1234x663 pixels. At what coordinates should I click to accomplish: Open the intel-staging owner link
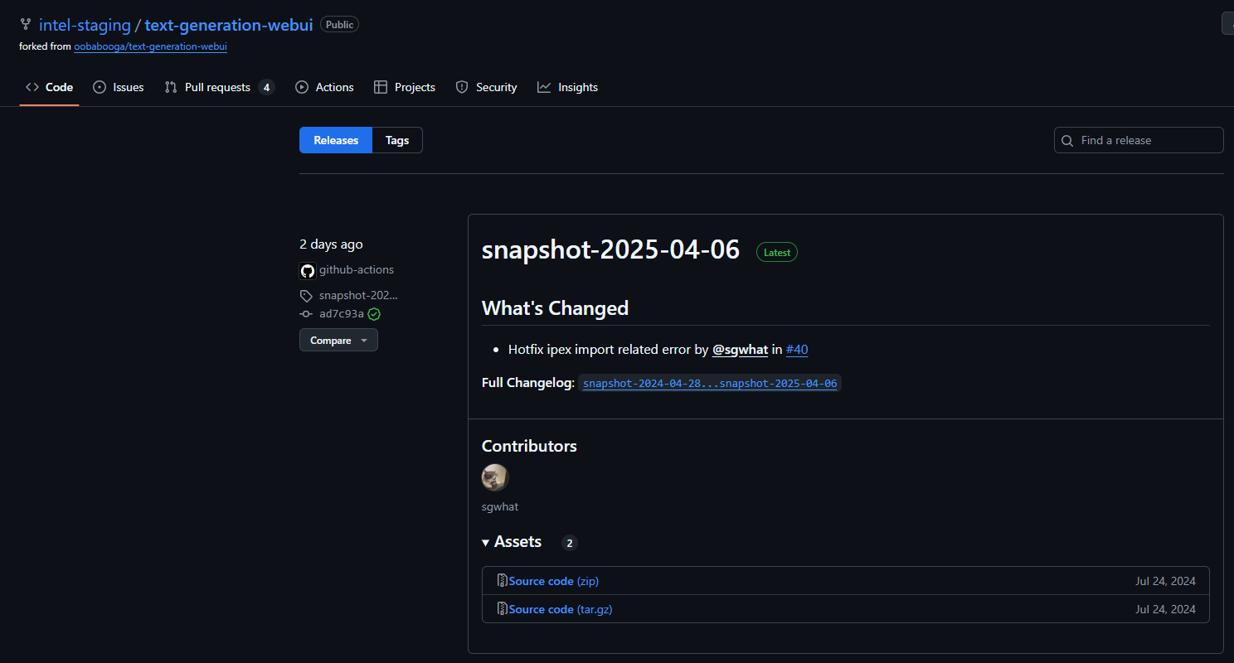[85, 25]
